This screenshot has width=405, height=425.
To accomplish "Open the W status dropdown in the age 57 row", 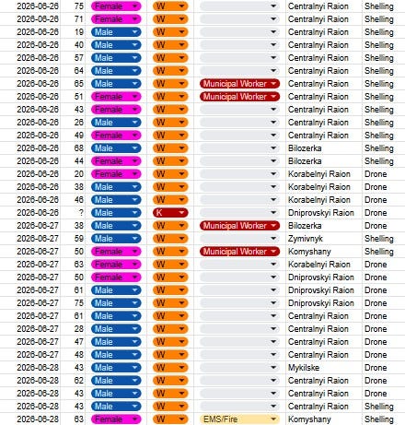I will (170, 58).
